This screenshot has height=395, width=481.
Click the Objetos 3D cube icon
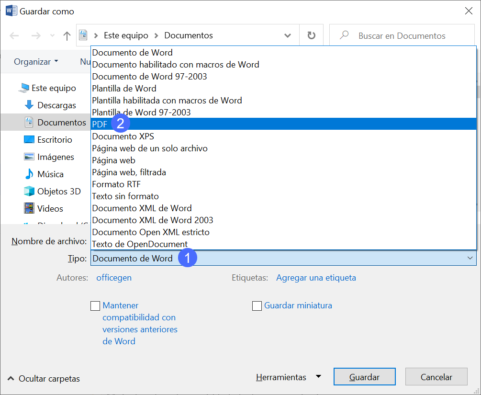29,191
